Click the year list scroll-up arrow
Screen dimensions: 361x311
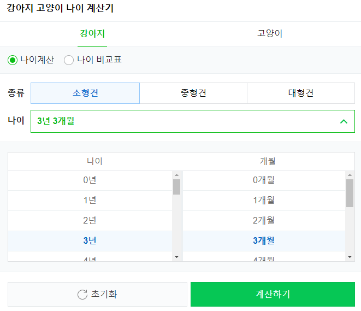pyautogui.click(x=176, y=175)
